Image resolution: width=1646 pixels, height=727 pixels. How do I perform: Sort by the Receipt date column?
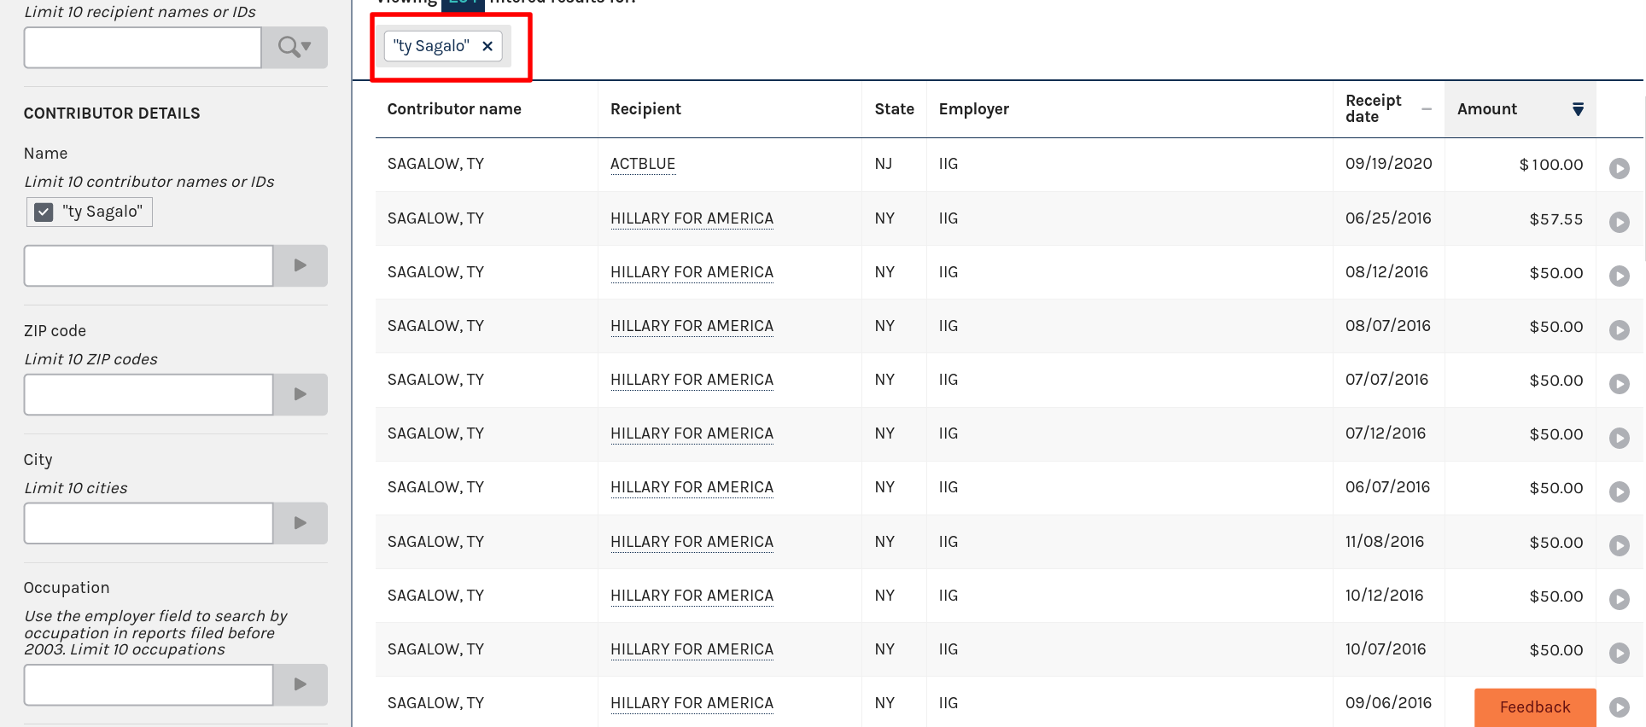coord(1388,108)
